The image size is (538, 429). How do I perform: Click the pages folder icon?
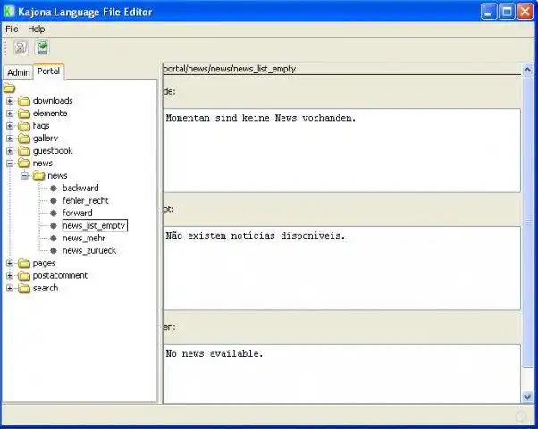24,264
